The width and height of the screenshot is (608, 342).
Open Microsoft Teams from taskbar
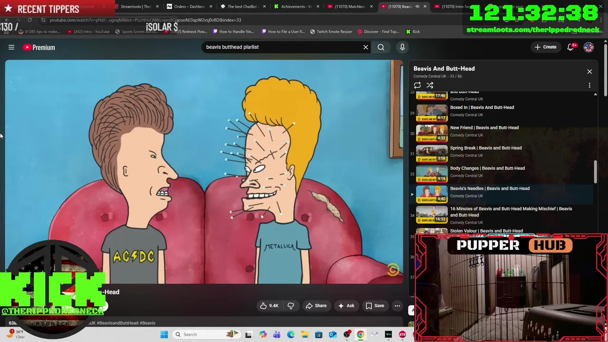(277, 334)
